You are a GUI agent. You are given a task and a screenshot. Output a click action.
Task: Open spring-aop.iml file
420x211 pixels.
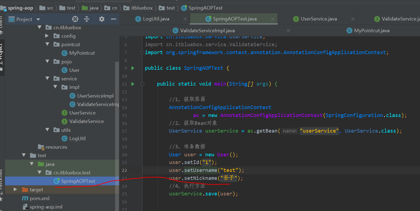click(46, 207)
